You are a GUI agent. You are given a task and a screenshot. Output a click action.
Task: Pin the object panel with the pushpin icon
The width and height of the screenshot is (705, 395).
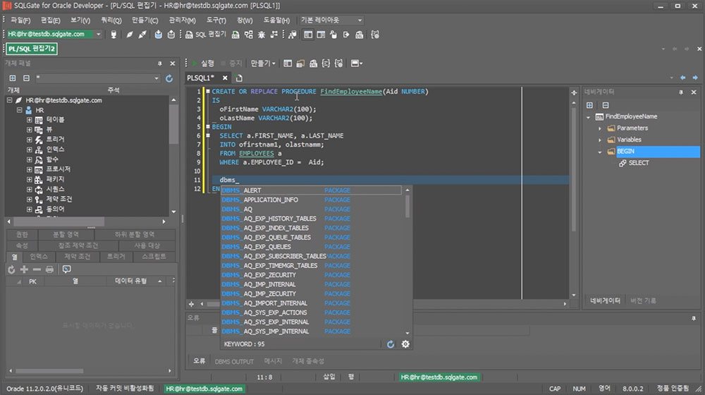(x=159, y=63)
